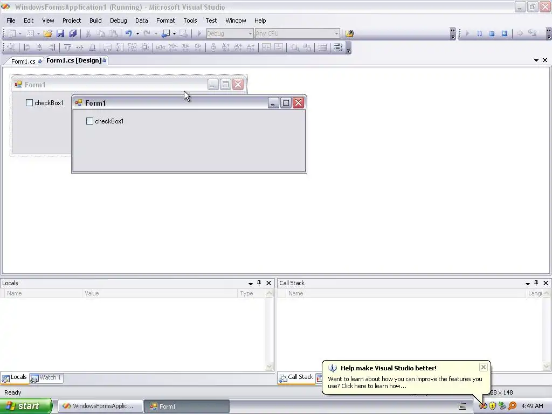Tick checkBox1 in the designer form

tap(29, 103)
